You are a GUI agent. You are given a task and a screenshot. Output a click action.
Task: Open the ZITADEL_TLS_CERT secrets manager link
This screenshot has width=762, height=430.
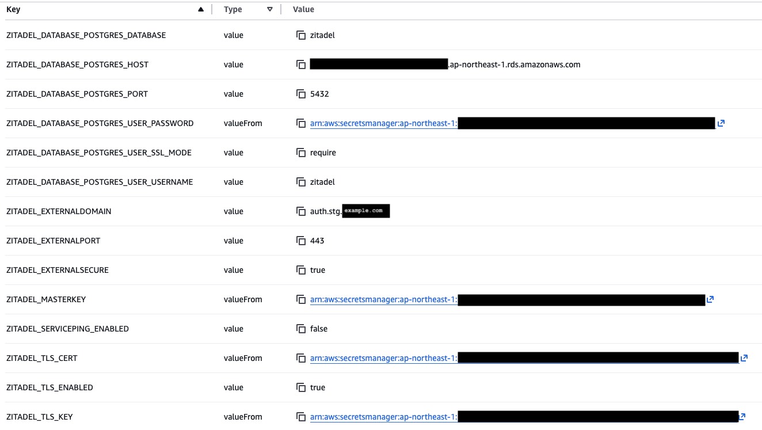tap(383, 358)
